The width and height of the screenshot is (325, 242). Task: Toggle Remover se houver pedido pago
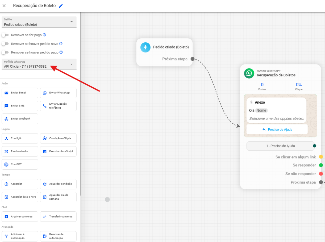5,52
